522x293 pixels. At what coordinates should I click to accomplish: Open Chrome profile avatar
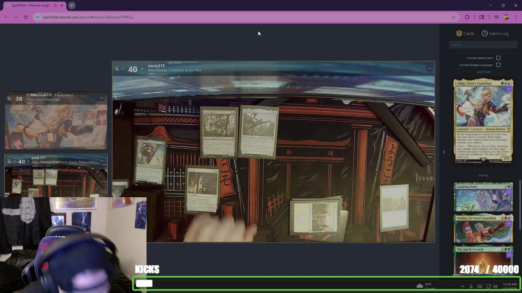[x=506, y=17]
